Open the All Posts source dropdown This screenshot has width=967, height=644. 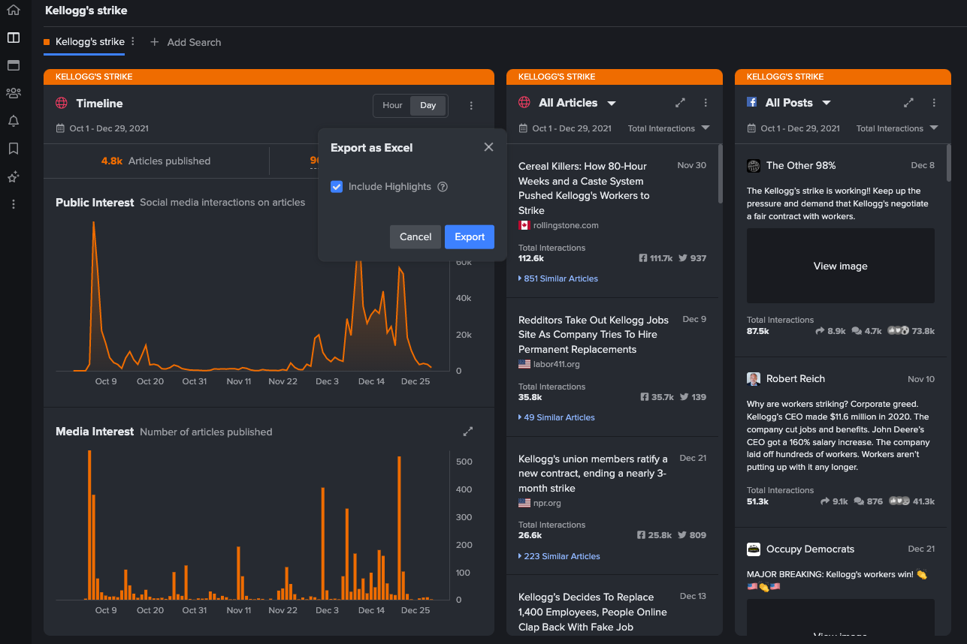[x=826, y=104]
